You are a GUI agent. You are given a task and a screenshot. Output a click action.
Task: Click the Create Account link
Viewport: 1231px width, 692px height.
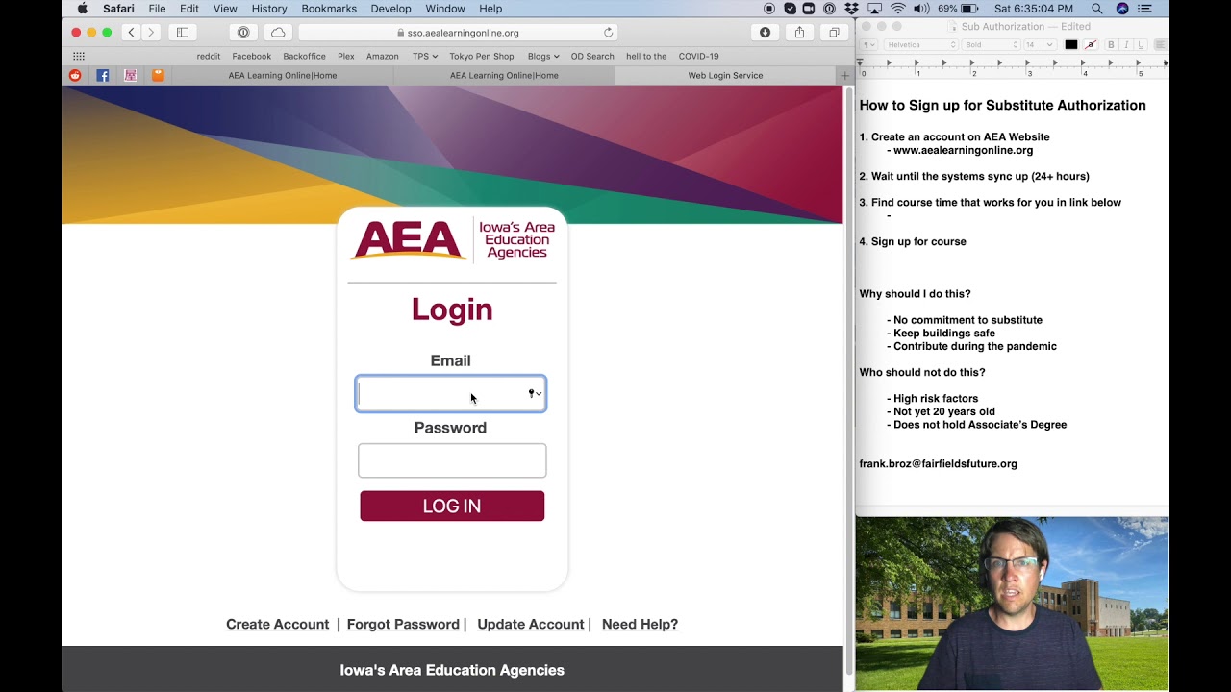(x=277, y=625)
